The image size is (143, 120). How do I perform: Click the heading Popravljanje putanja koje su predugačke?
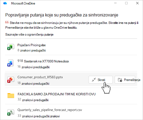tap(62, 15)
